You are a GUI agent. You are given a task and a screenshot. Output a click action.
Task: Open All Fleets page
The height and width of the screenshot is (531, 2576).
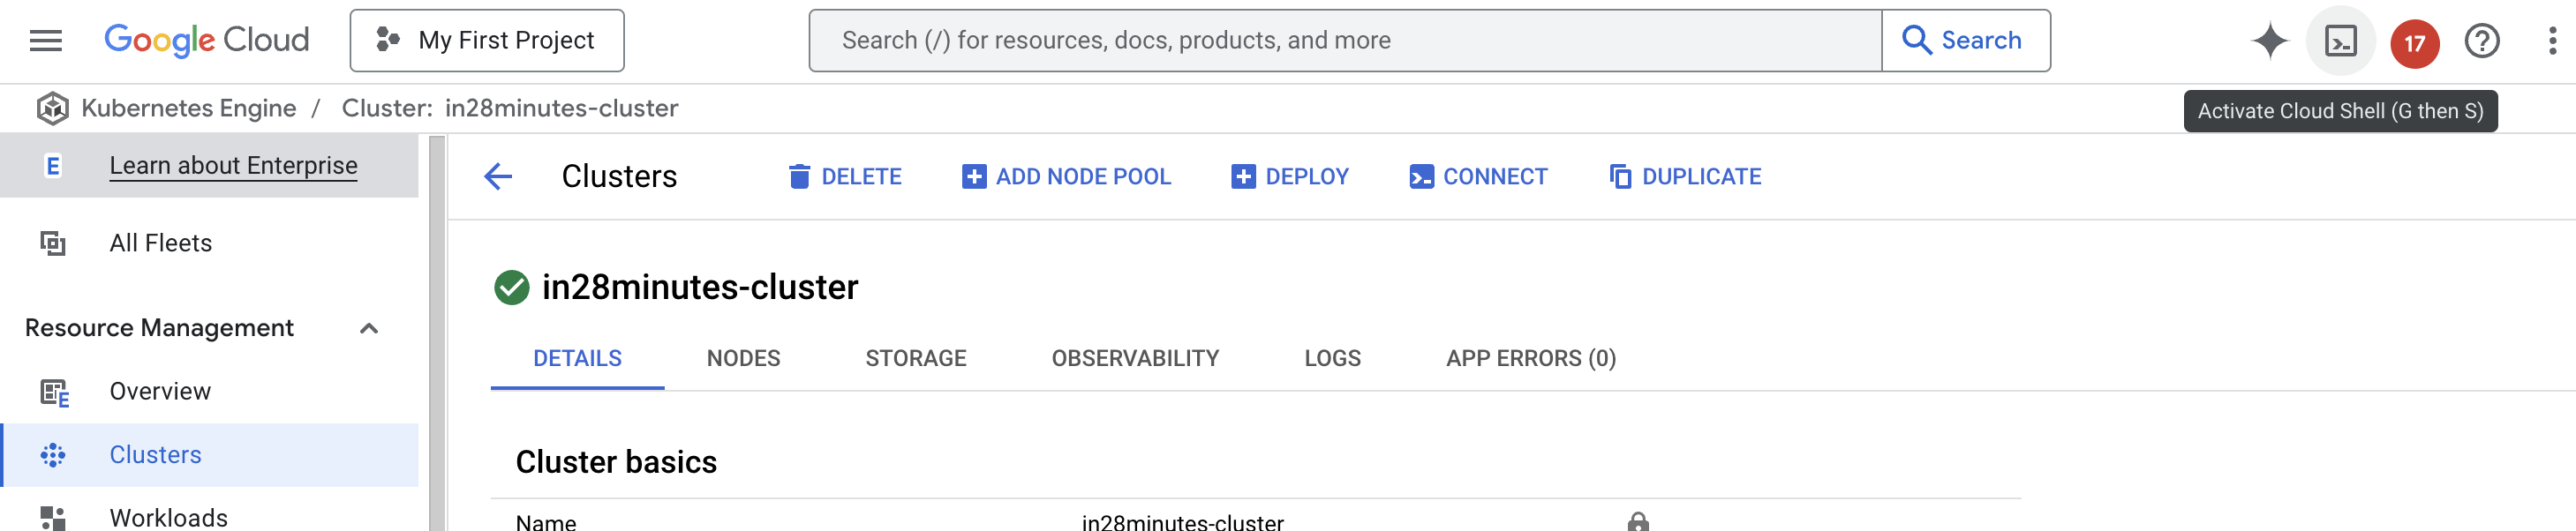(x=161, y=243)
